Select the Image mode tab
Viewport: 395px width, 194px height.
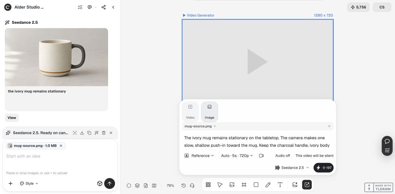(210, 112)
